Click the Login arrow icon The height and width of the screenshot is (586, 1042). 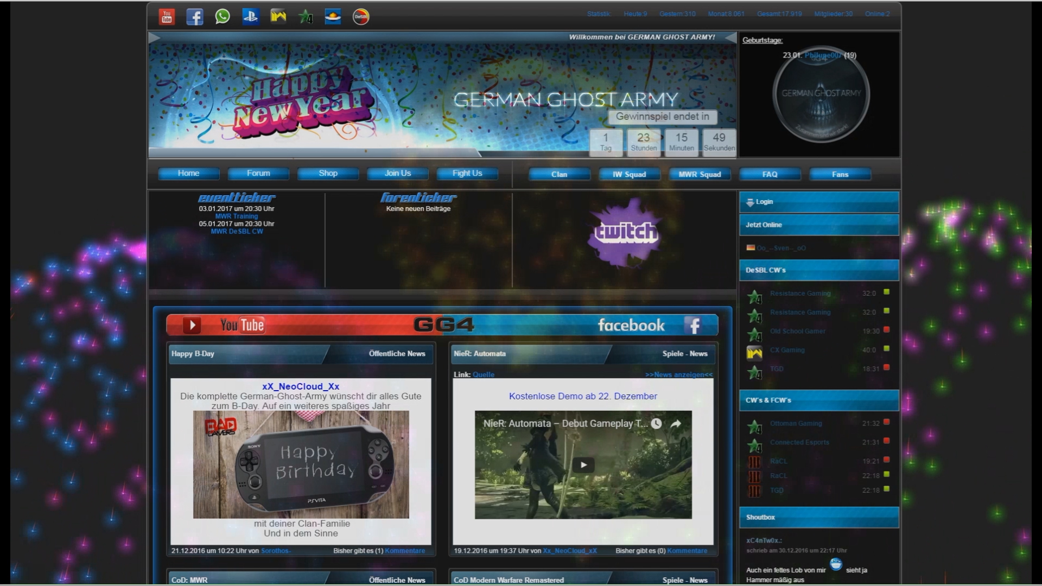(750, 202)
